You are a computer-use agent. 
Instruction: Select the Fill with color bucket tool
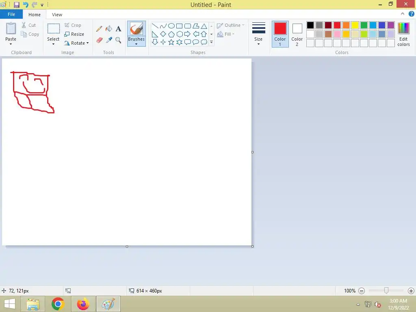[x=109, y=29]
